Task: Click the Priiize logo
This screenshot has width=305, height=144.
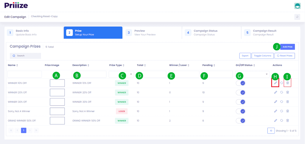Action: point(16,5)
